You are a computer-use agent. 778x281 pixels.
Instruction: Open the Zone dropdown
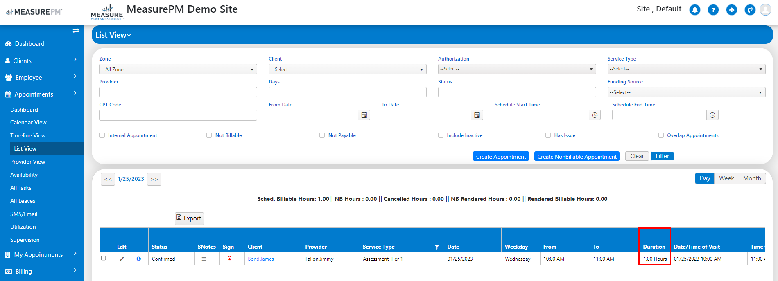click(178, 70)
